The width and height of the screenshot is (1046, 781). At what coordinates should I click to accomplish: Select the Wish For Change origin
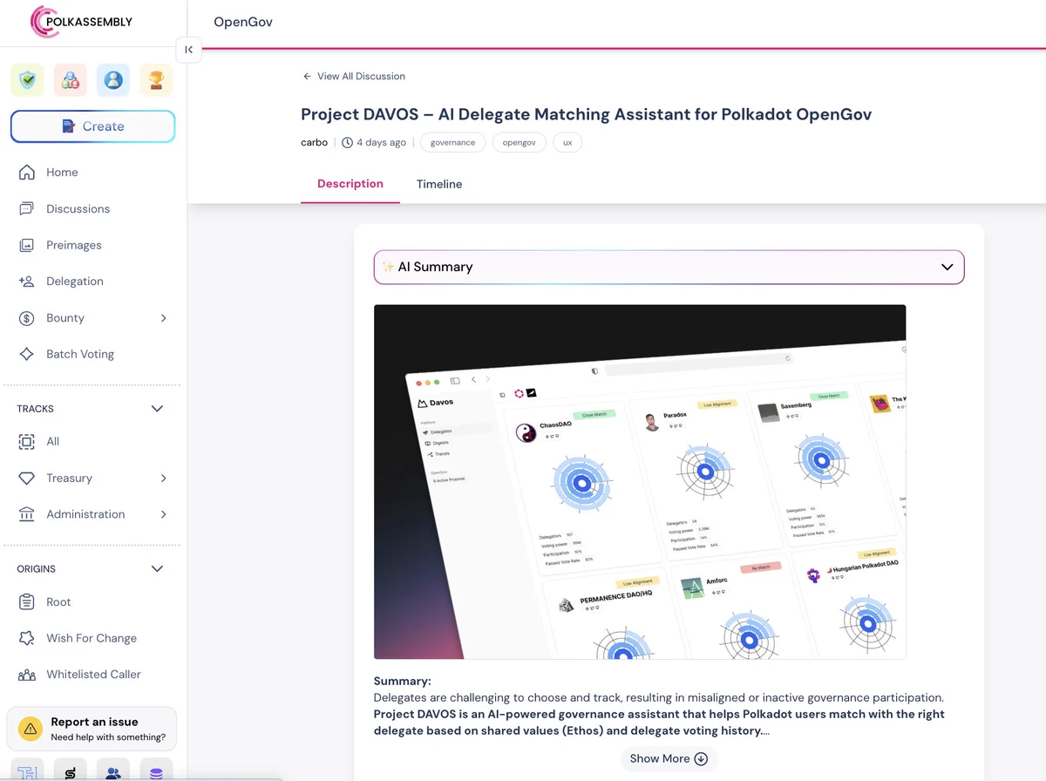pyautogui.click(x=92, y=638)
